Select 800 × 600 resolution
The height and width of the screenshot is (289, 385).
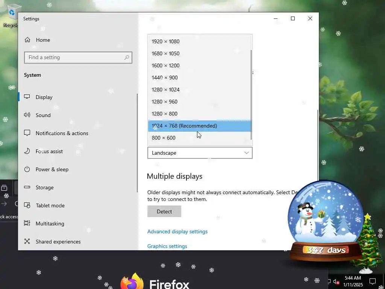point(199,138)
